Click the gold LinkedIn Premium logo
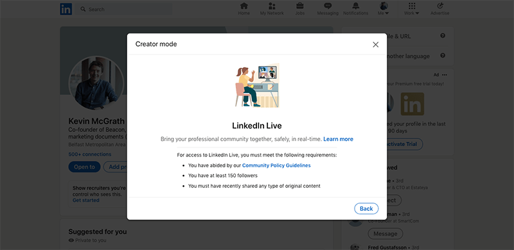This screenshot has height=250, width=514. 412,104
